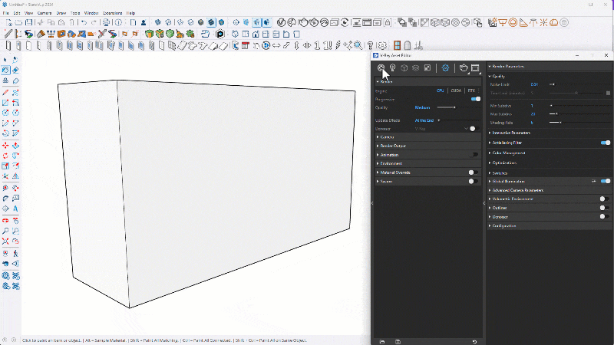614x345 pixels.
Task: Open the Render Elements layers icon
Action: [415, 67]
